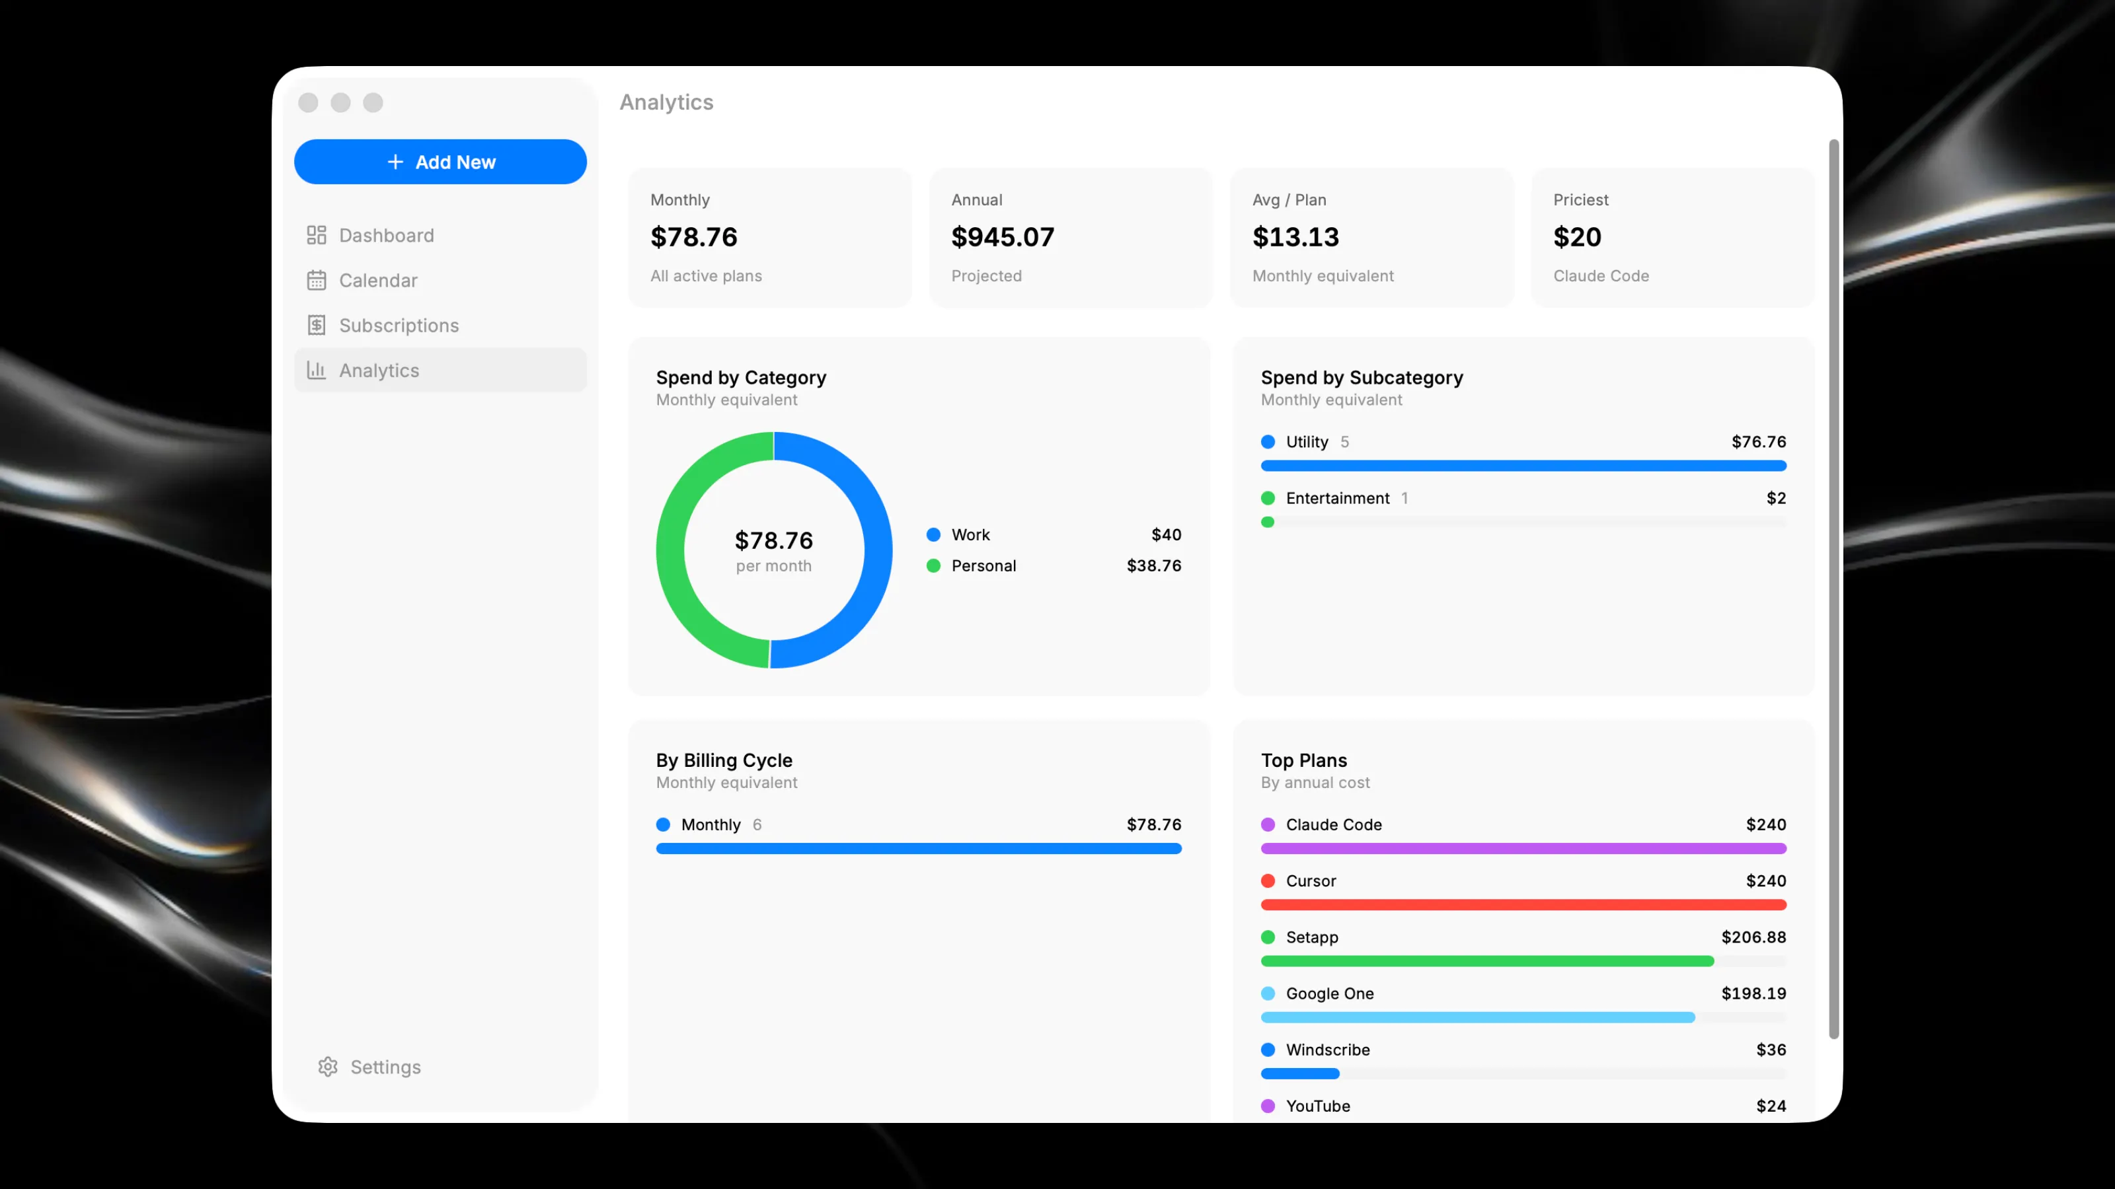Click the vertical scrollbar on the right
Screen dimensions: 2115x1189
click(x=1833, y=589)
